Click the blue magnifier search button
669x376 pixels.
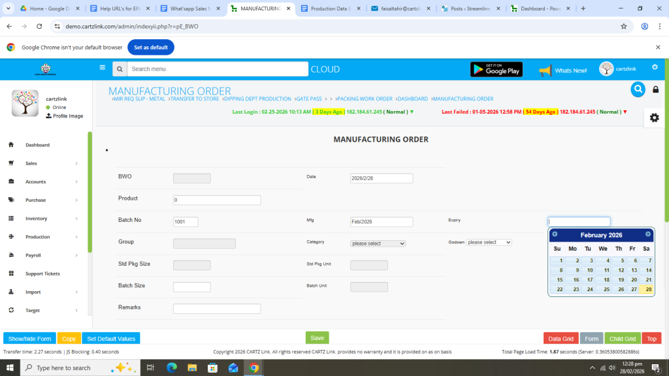click(x=638, y=89)
